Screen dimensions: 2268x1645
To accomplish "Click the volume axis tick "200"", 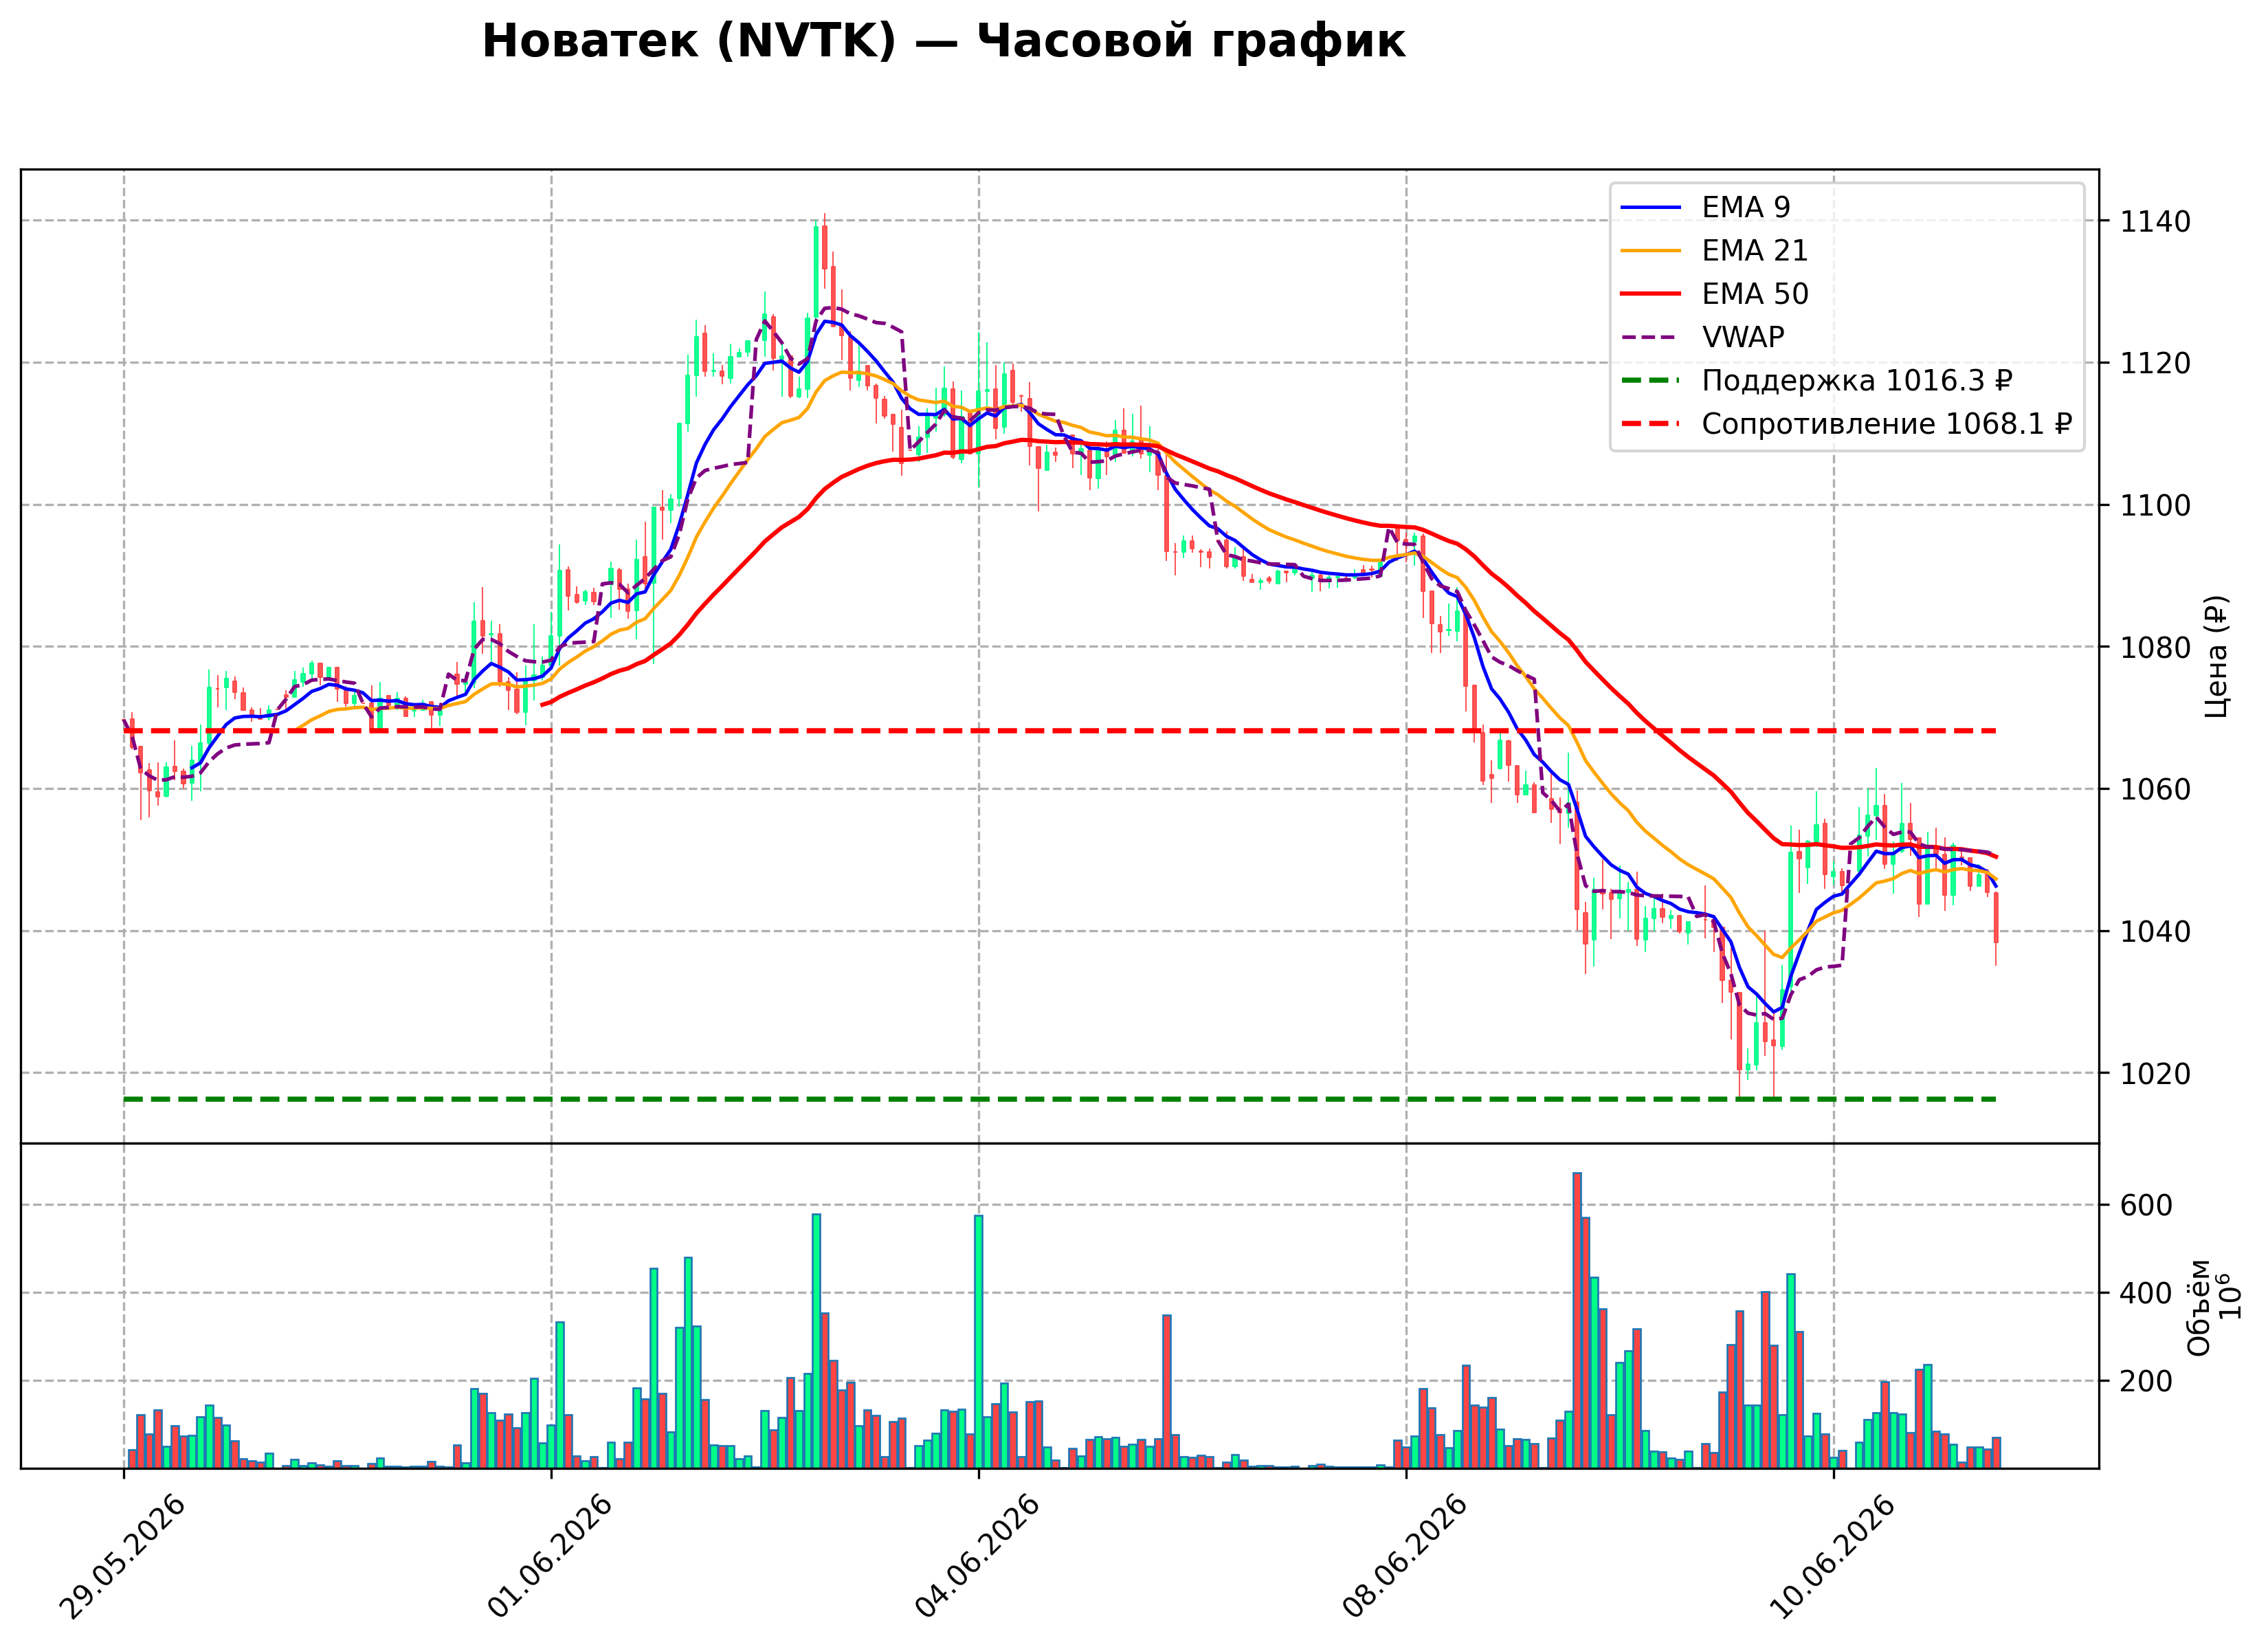I will point(2146,1381).
